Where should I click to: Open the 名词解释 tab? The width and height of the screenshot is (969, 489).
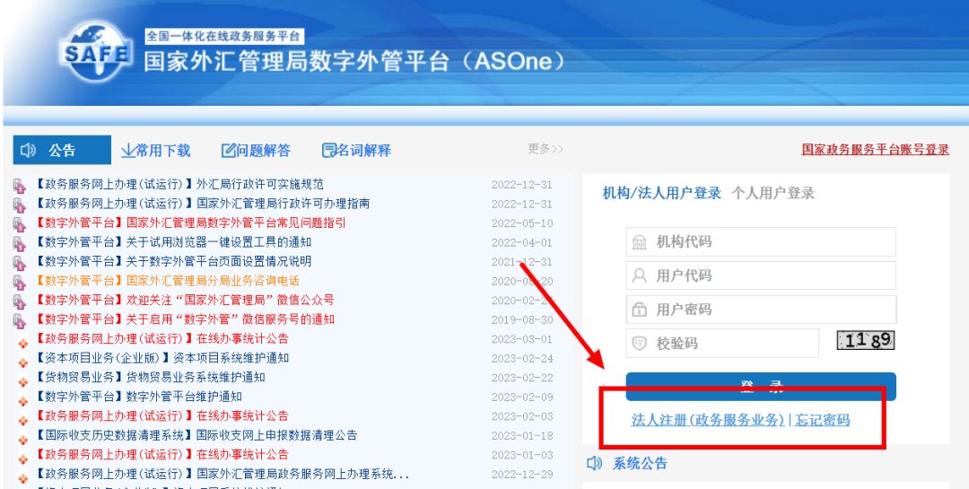(x=356, y=150)
